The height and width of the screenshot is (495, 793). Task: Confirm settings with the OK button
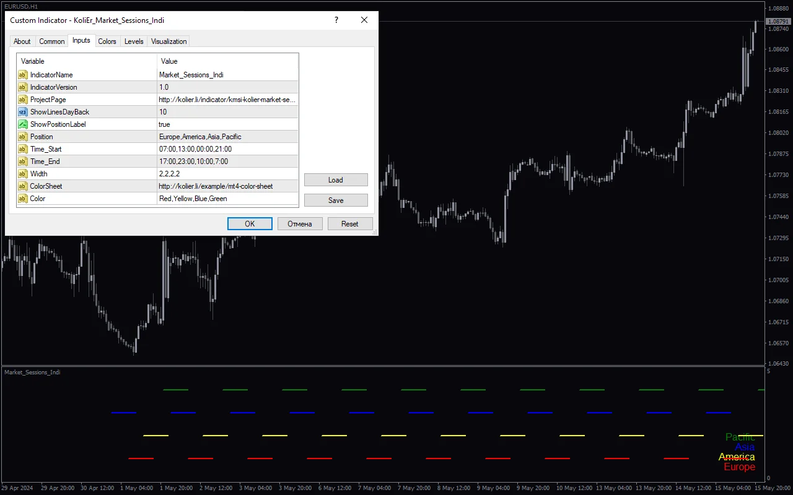(x=250, y=223)
